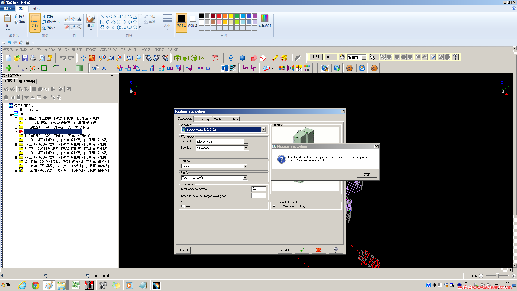Click the lock icon in Toolpaths manager
517x291 pixels.
click(6, 97)
